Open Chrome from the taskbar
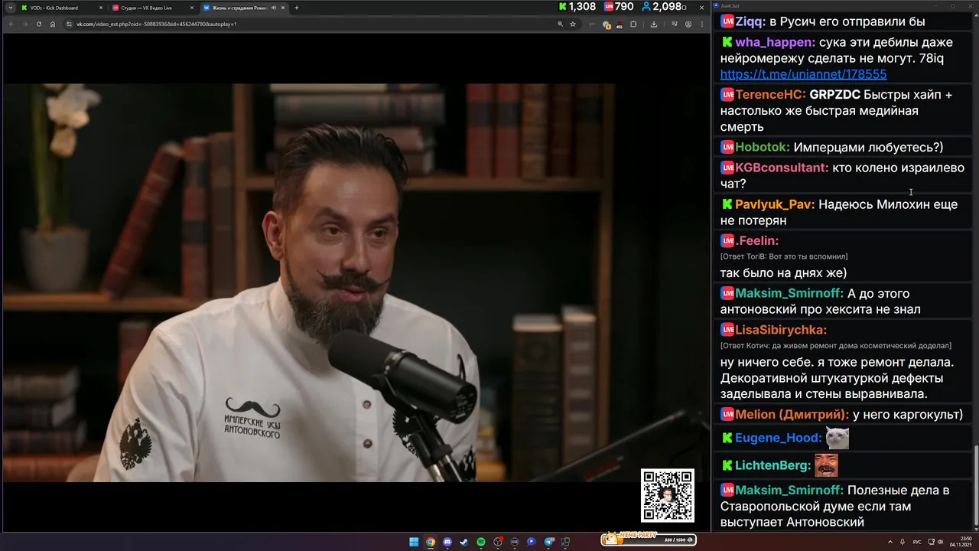This screenshot has height=551, width=979. click(431, 542)
